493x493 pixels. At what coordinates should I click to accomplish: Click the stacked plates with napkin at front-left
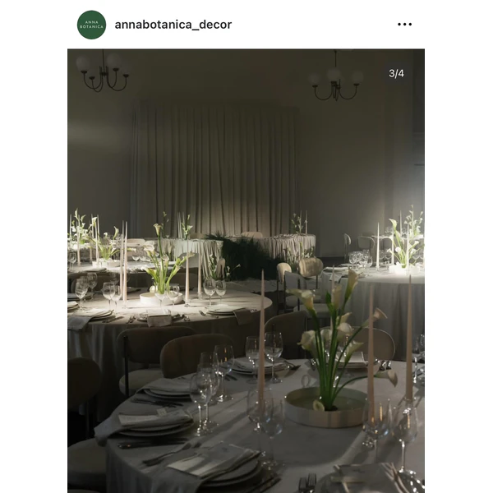(155, 423)
